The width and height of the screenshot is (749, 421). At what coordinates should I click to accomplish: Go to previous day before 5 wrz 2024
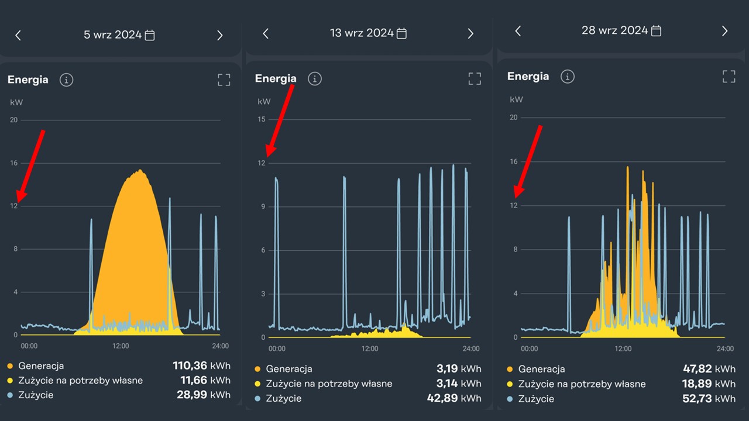pos(18,36)
